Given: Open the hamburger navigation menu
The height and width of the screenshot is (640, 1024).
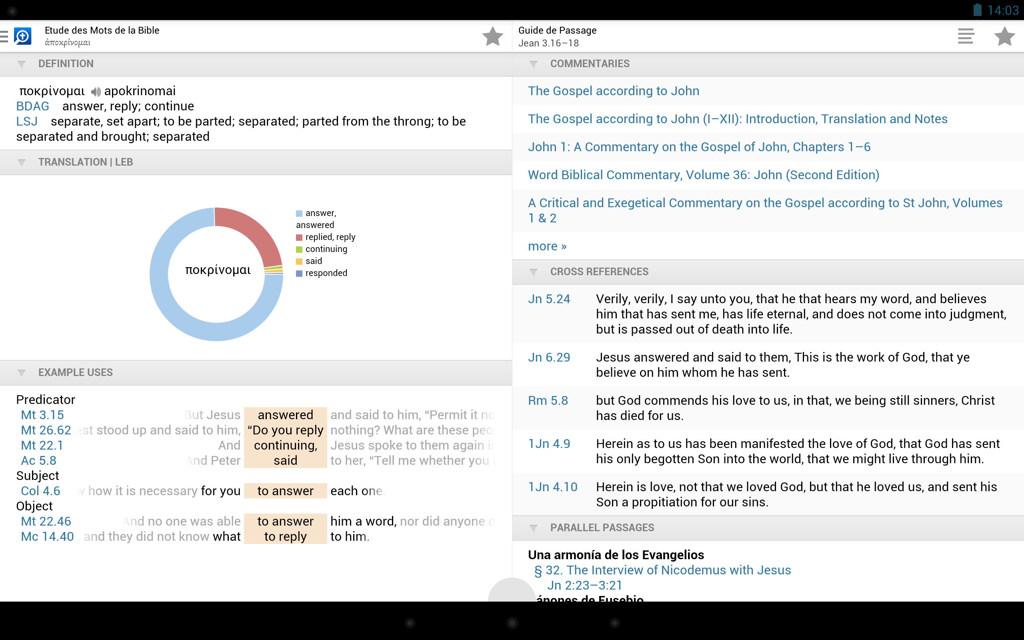Looking at the screenshot, I should click(4, 36).
